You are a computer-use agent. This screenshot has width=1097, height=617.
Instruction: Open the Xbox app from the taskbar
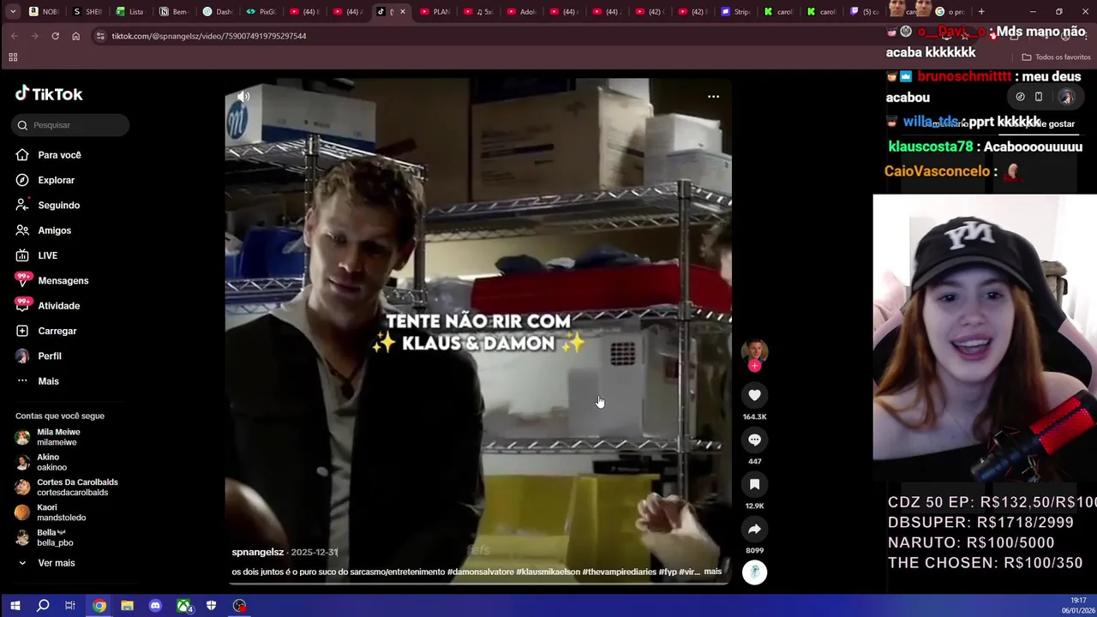click(184, 606)
